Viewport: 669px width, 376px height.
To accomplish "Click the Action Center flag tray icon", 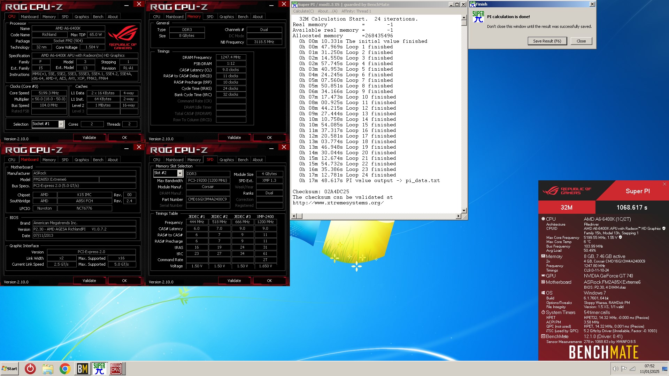I will (624, 369).
